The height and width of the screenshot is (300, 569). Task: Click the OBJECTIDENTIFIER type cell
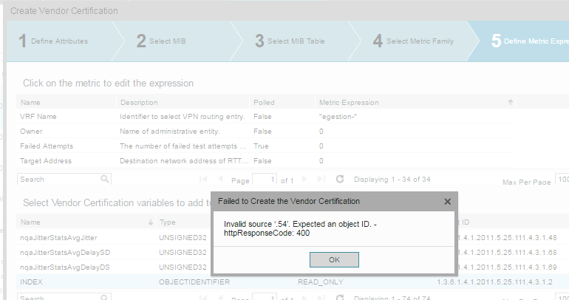194,282
